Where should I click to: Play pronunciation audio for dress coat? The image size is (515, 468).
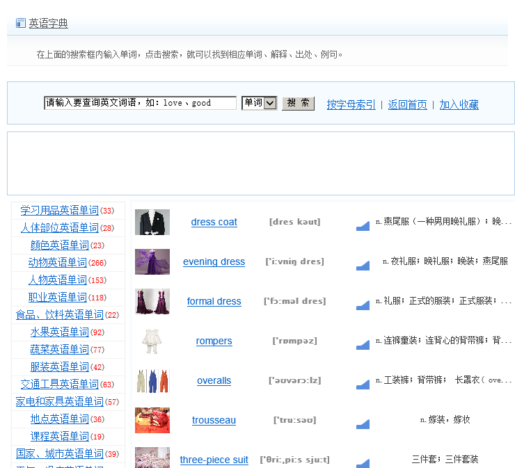pos(363,226)
